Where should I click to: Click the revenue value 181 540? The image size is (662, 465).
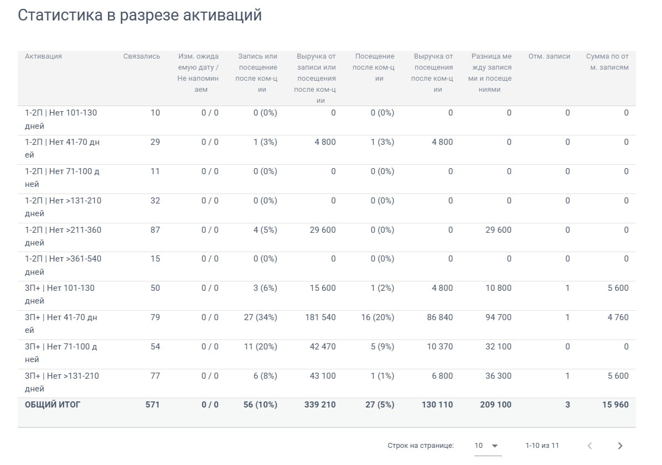pyautogui.click(x=320, y=317)
